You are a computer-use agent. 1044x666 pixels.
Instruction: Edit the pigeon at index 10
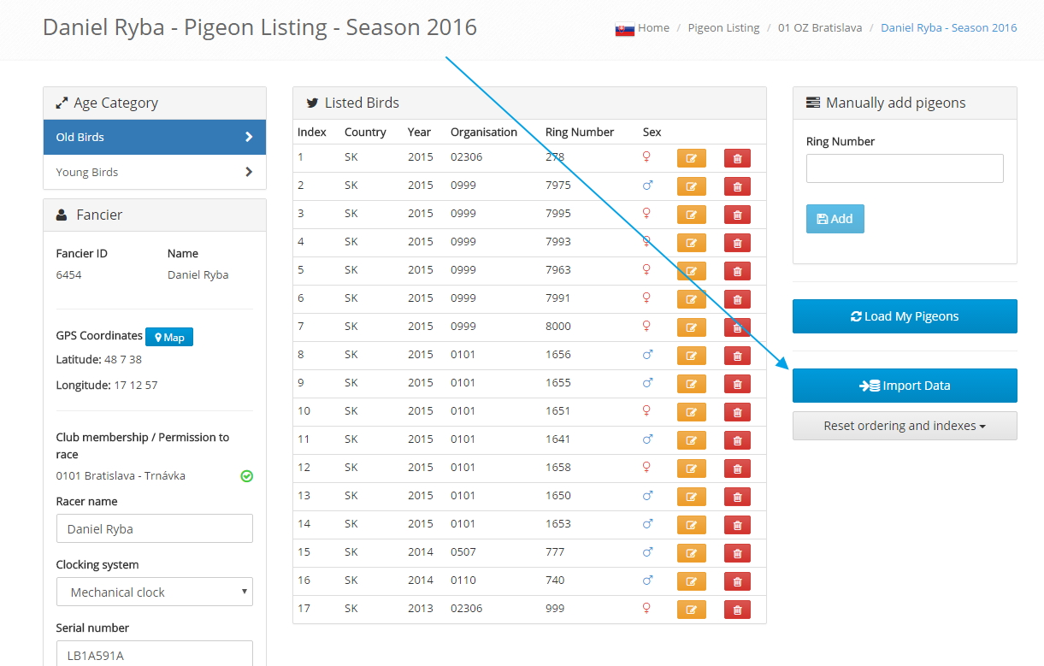(691, 412)
